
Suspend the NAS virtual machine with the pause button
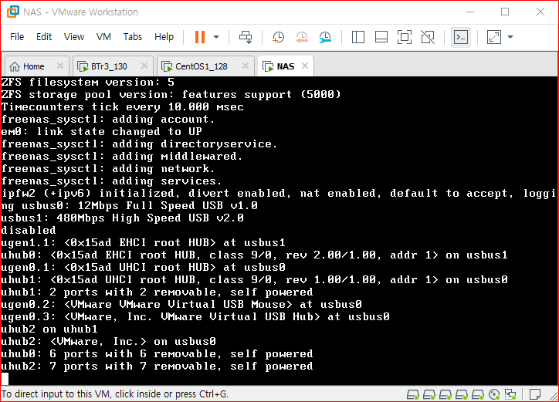click(200, 37)
